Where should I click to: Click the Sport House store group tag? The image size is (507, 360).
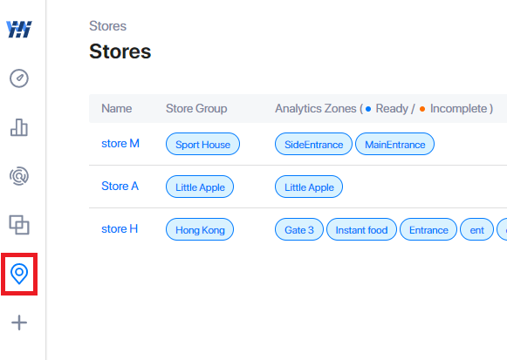pyautogui.click(x=202, y=144)
